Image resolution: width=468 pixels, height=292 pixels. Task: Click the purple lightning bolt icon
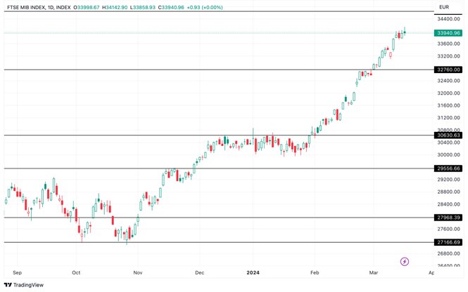coord(405,262)
